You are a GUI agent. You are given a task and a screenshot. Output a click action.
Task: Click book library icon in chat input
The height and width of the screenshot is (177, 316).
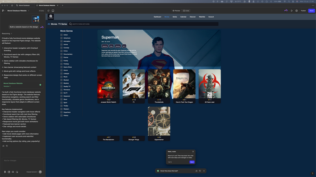13,172
